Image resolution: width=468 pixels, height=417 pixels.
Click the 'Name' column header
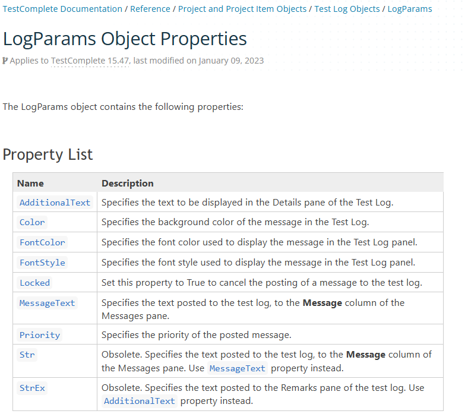[x=30, y=183]
